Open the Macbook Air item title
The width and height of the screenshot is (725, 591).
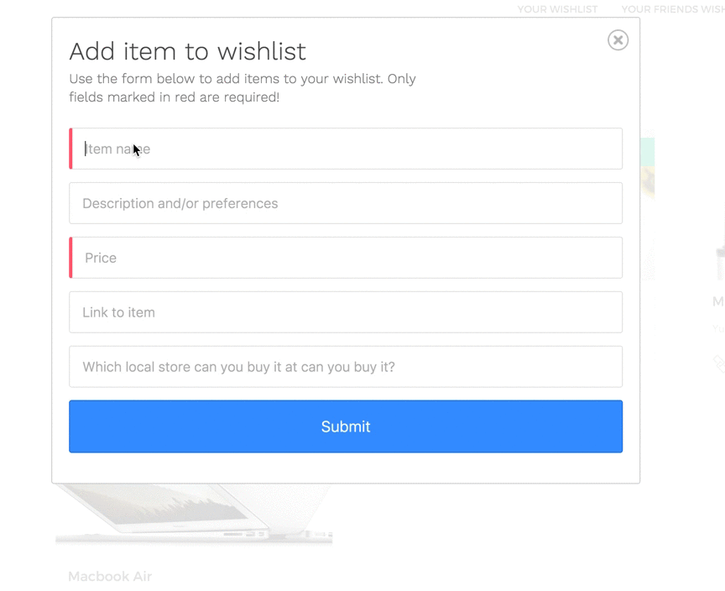point(110,576)
